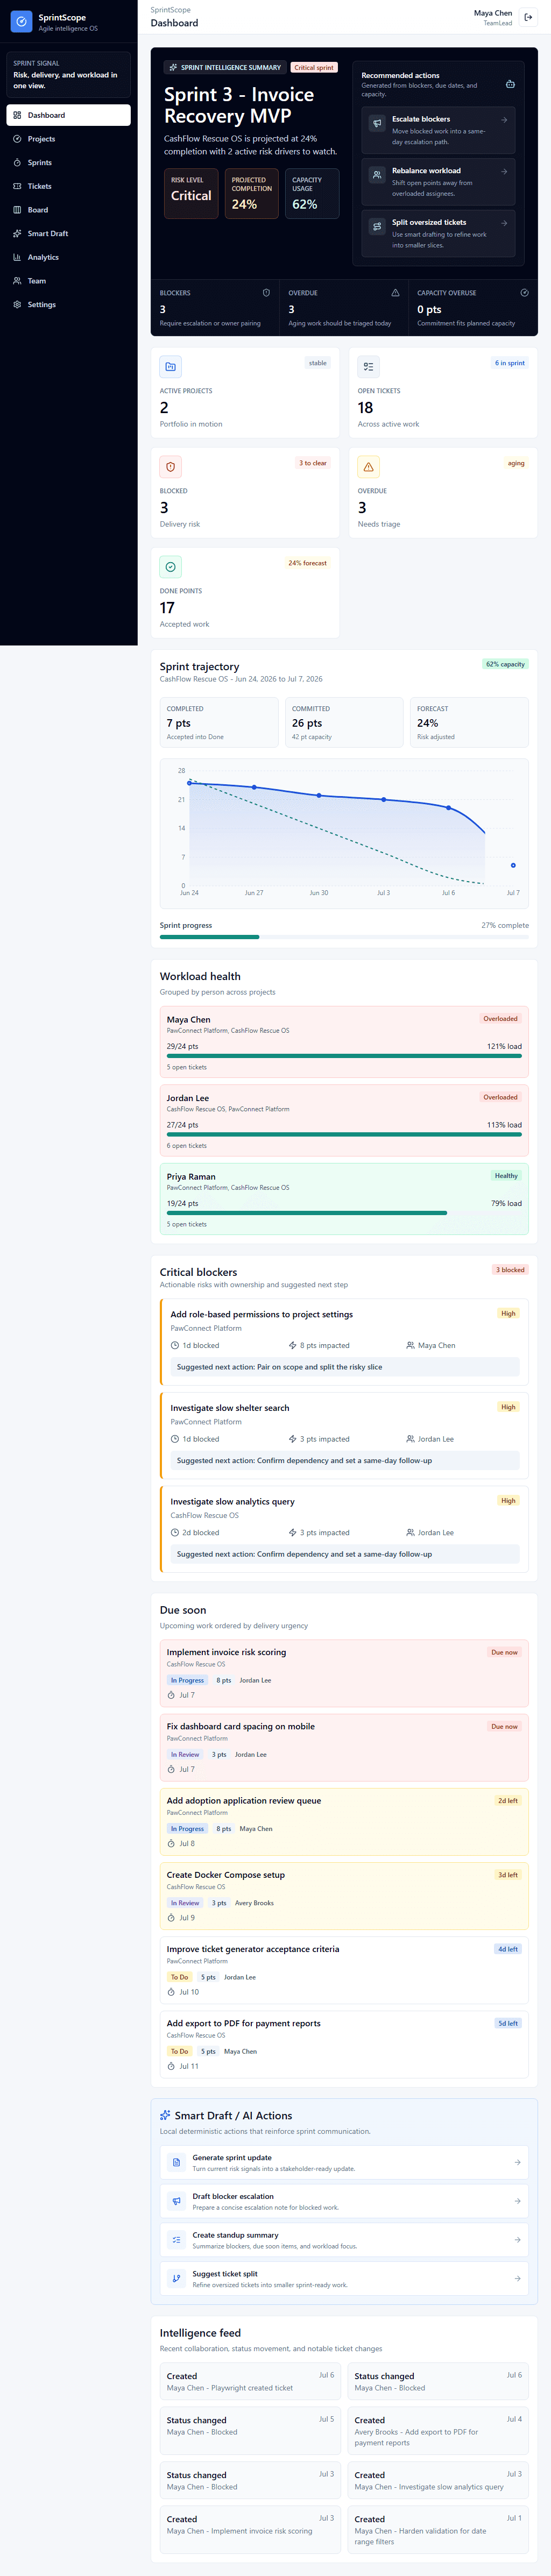Click the 6 in sprint badge
551x2576 pixels.
(509, 363)
